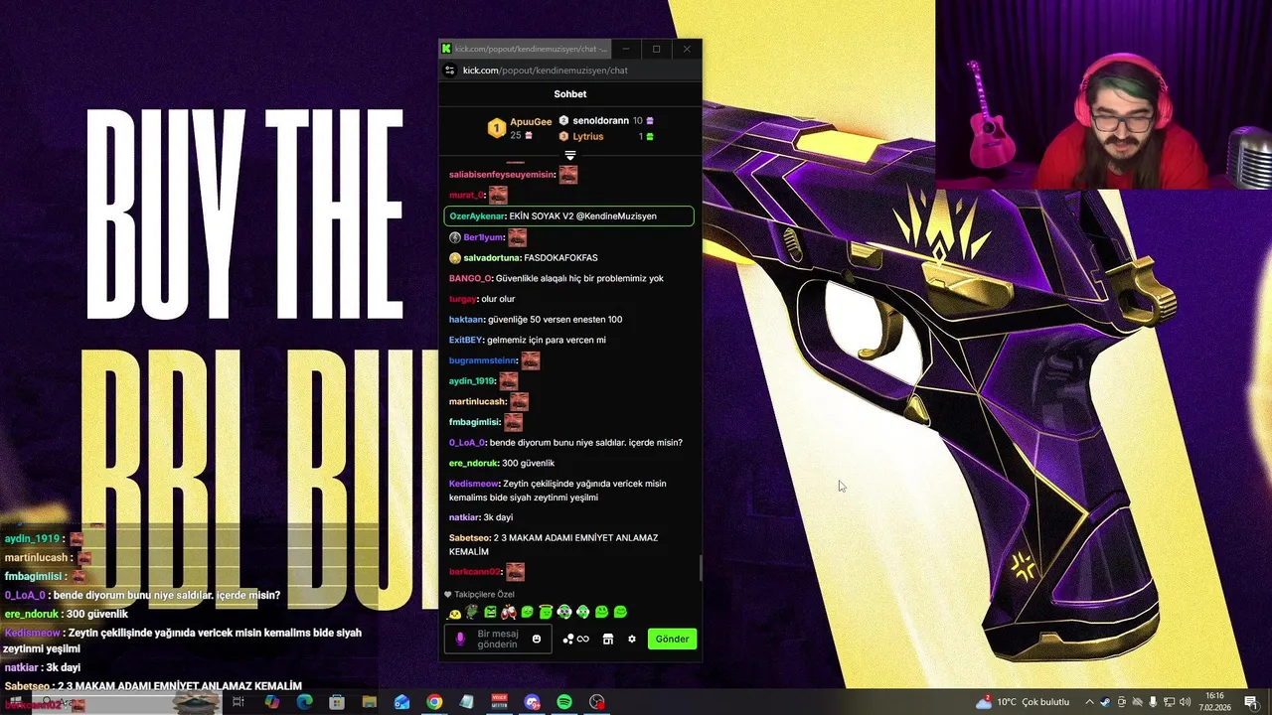This screenshot has height=715, width=1272.
Task: Insert the angry green Hulk face emote
Action: [490, 612]
